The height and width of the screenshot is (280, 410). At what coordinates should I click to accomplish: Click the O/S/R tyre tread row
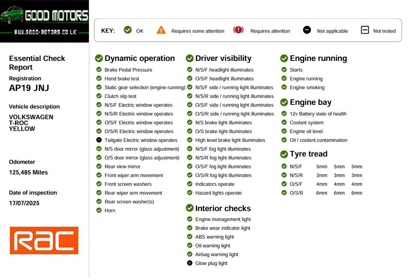(x=322, y=193)
